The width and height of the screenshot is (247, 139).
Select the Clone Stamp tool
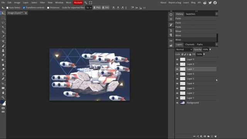[3, 51]
